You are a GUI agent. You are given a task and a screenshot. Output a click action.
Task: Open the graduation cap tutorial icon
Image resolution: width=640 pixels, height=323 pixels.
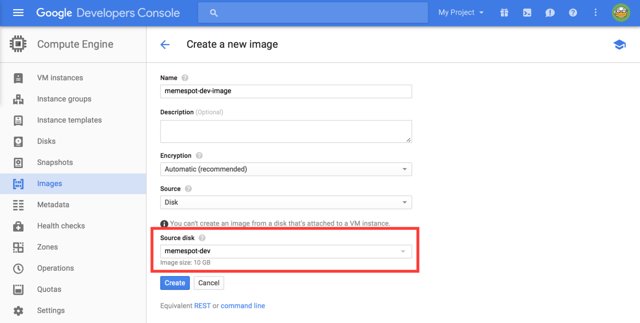620,45
